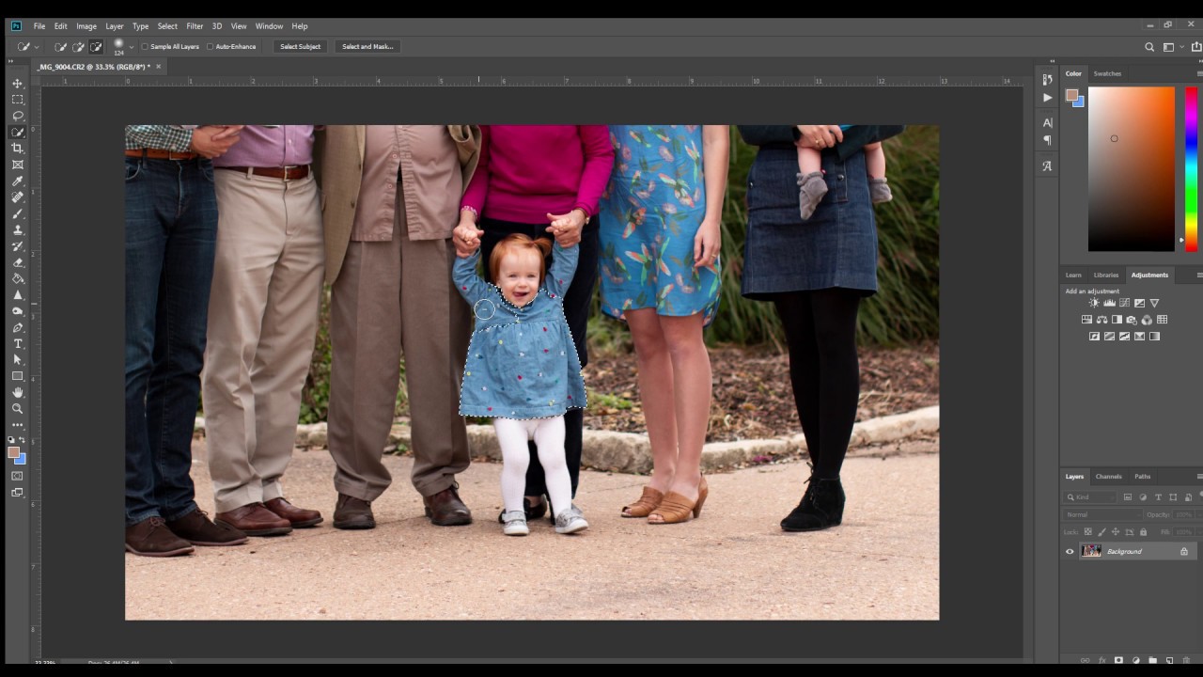Click the Select and Mask button

point(367,46)
